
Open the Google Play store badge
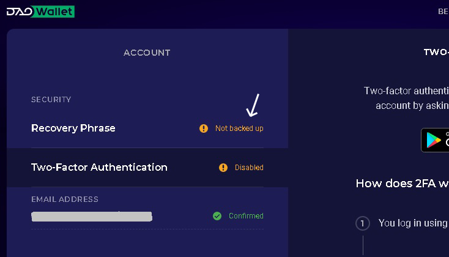click(x=435, y=140)
